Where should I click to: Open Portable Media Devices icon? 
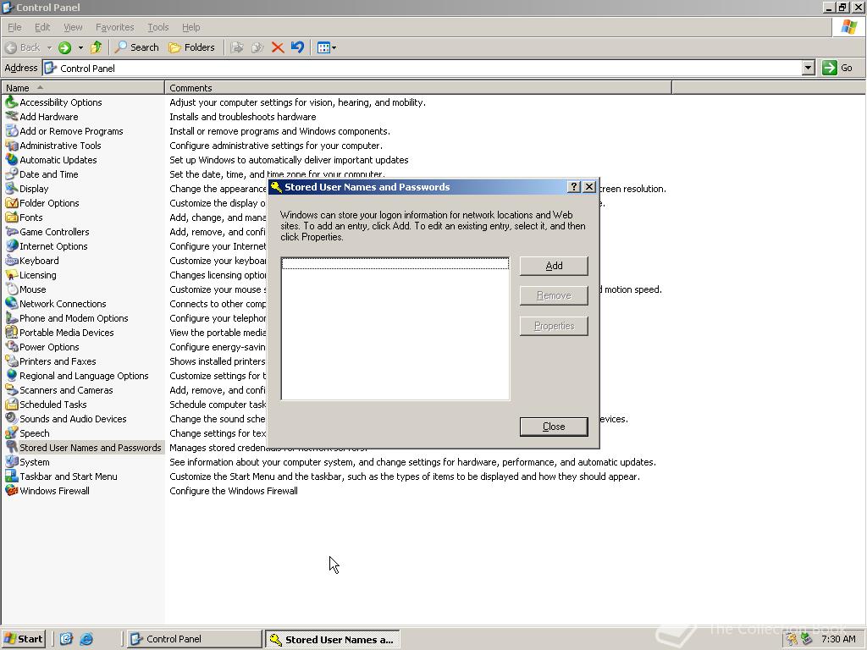point(12,332)
